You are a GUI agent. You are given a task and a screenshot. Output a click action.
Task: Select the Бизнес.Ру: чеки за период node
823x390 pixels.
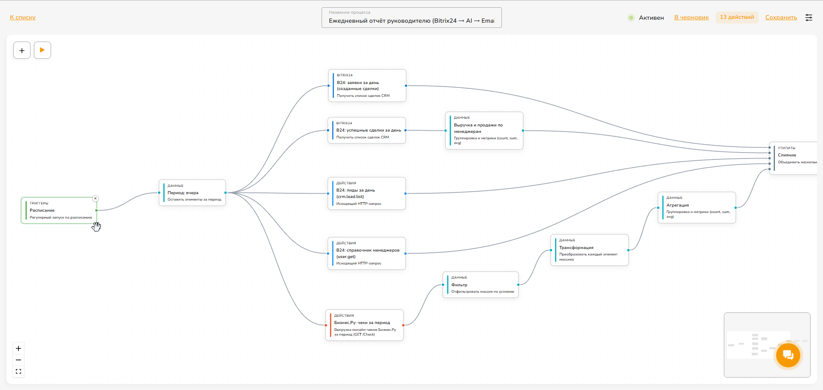(364, 325)
